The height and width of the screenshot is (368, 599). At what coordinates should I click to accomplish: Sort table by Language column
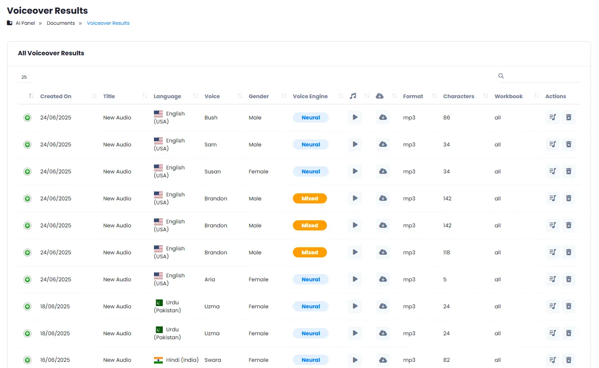coord(167,96)
